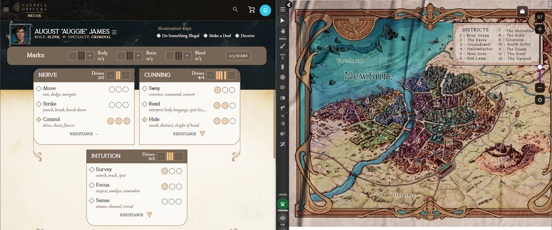Select the brush draw tool
This screenshot has height=230, width=552.
point(283,46)
